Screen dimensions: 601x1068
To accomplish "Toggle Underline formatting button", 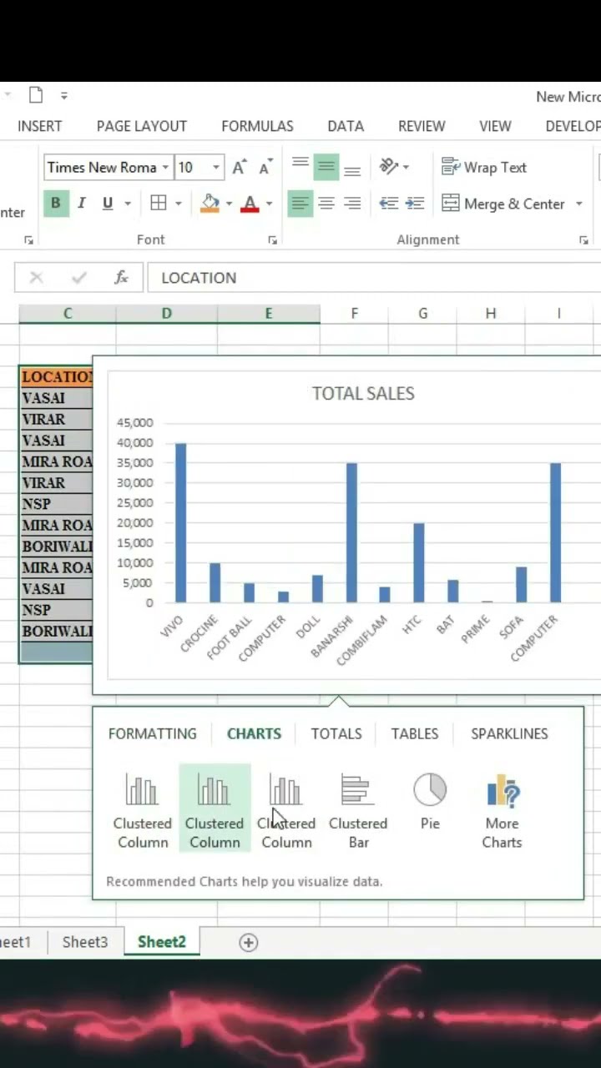I will tap(108, 203).
